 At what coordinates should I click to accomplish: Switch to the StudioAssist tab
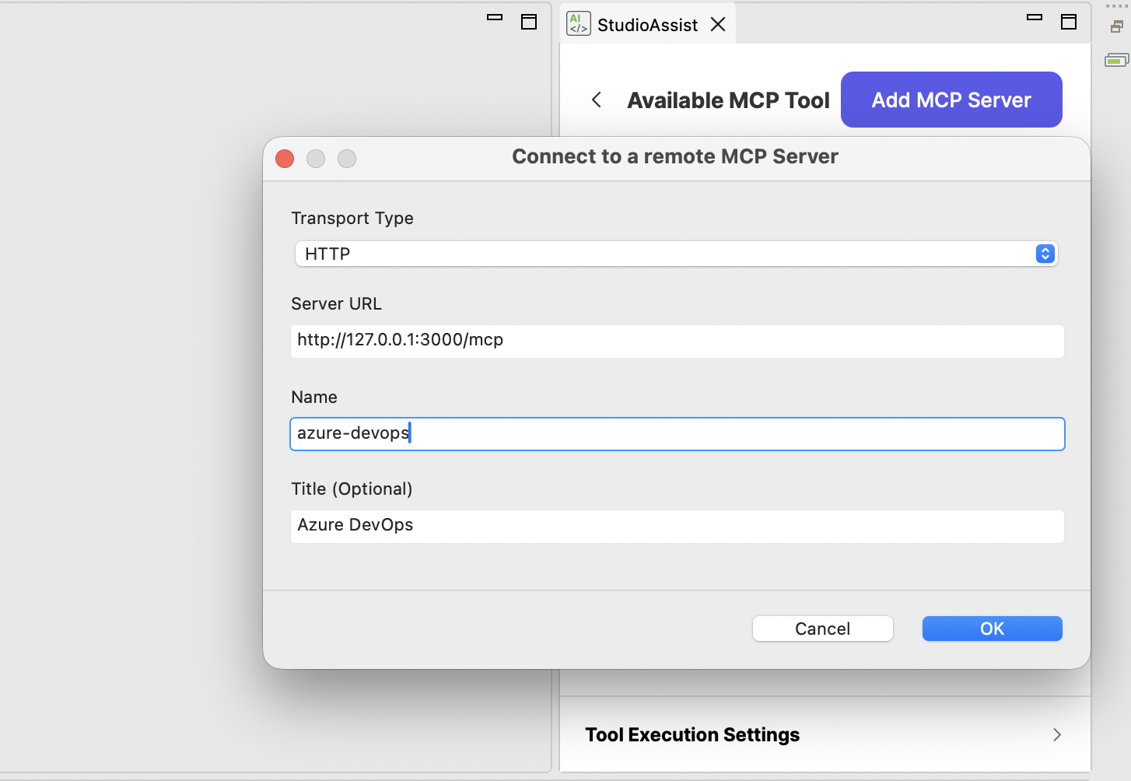point(647,24)
